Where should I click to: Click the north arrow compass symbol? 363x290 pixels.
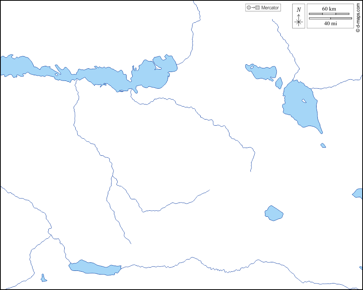[x=299, y=22]
